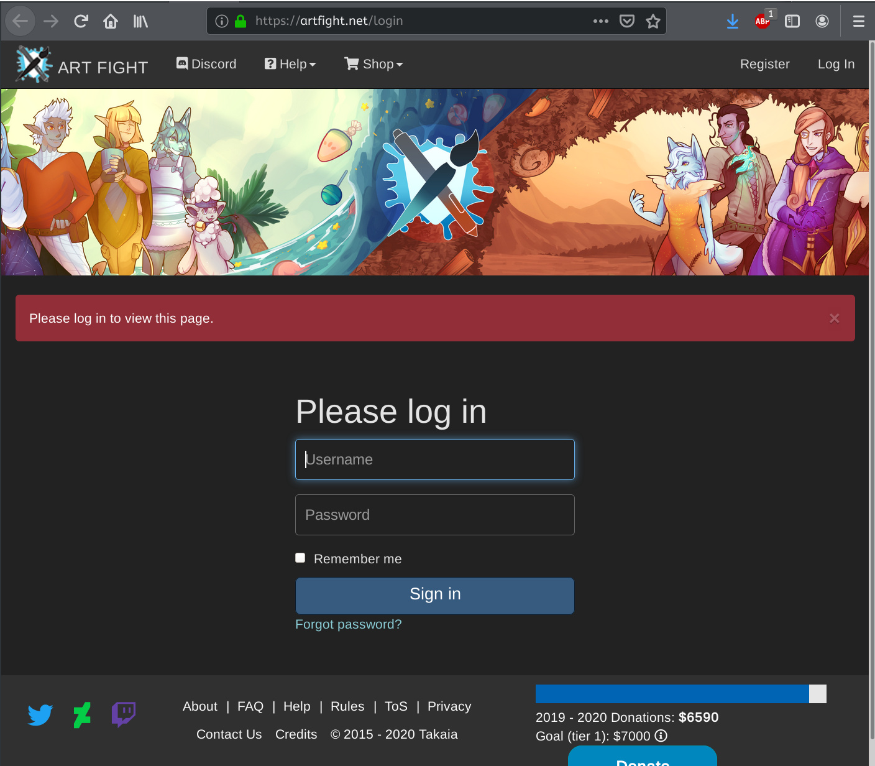Screen dimensions: 875x766
Task: Focus the Password input field
Action: tap(435, 515)
